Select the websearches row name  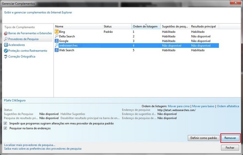(x=68, y=45)
